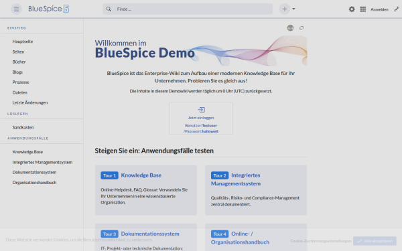Click the search magnifier icon
The width and height of the screenshot is (402, 251).
109,9
